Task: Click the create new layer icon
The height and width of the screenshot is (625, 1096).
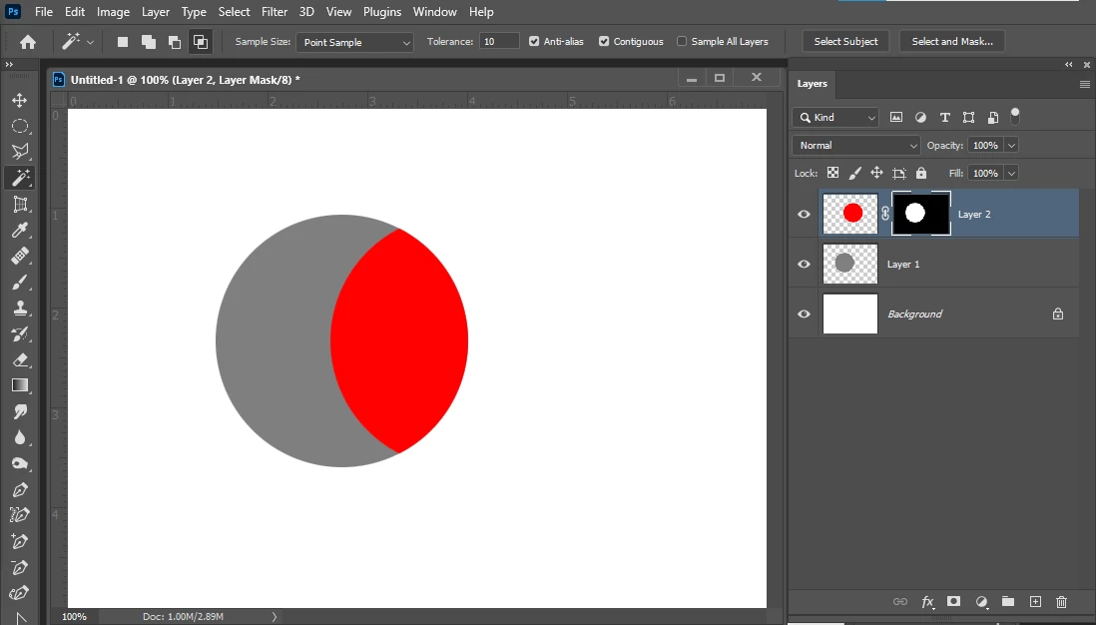Action: click(x=1035, y=602)
